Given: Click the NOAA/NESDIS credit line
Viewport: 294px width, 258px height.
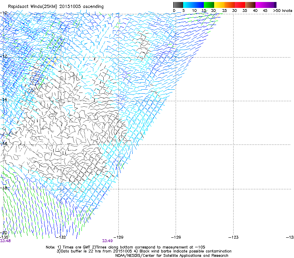Looking at the screenshot, I should click(172, 256).
